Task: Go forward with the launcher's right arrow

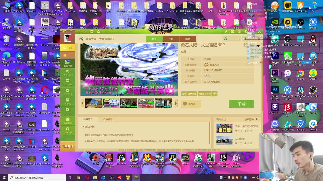Action: click(x=85, y=31)
